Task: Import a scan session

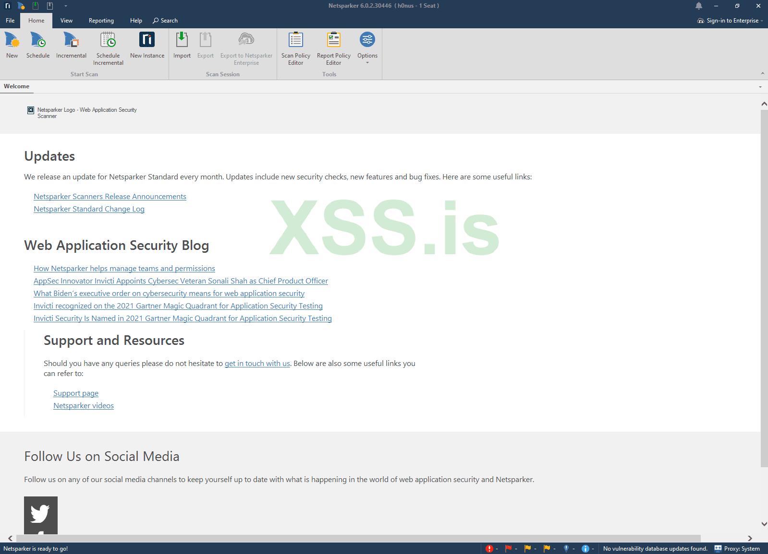Action: pyautogui.click(x=182, y=45)
